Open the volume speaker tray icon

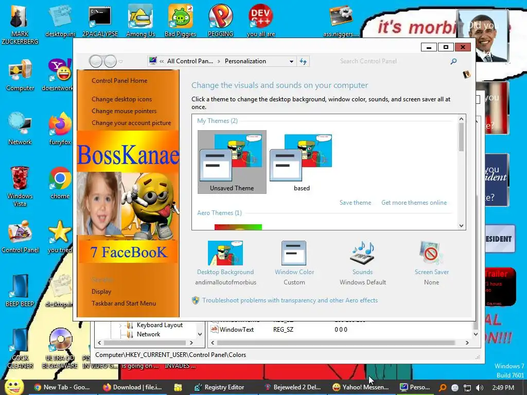[x=480, y=388]
